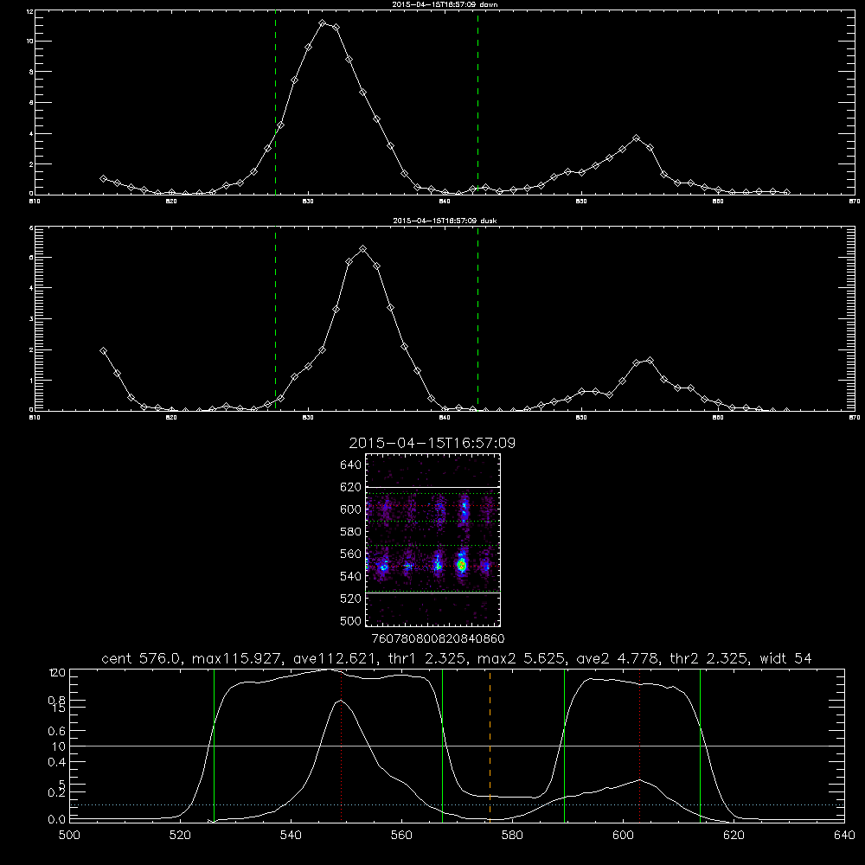Screen dimensions: 865x865
Task: Click the dotted threshold line in the bottom plot
Action: pos(458,804)
